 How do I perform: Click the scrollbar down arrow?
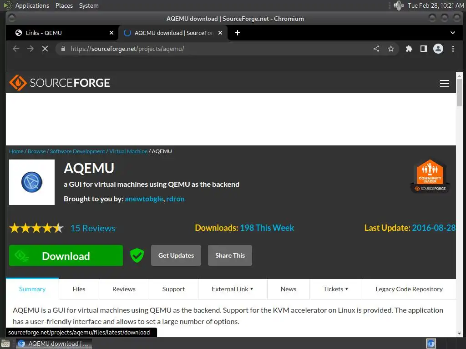(460, 334)
